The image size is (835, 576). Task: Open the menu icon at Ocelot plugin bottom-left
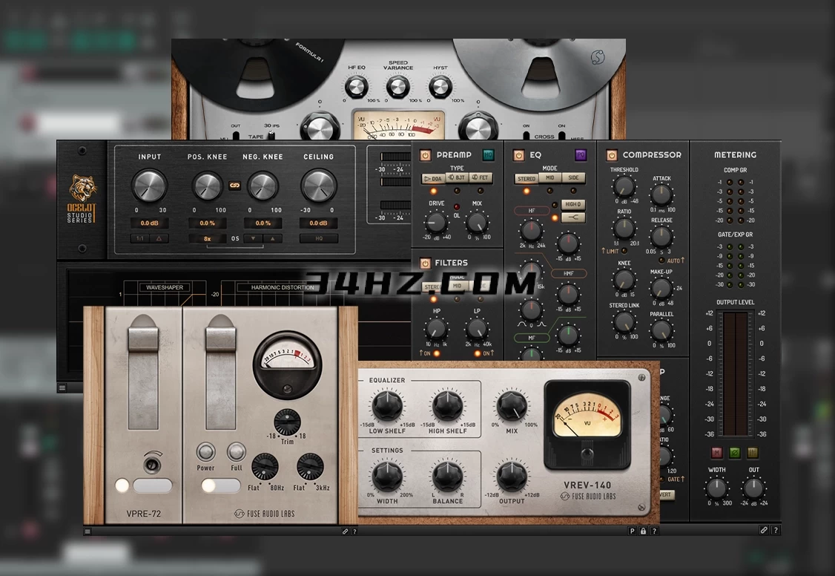pos(62,388)
